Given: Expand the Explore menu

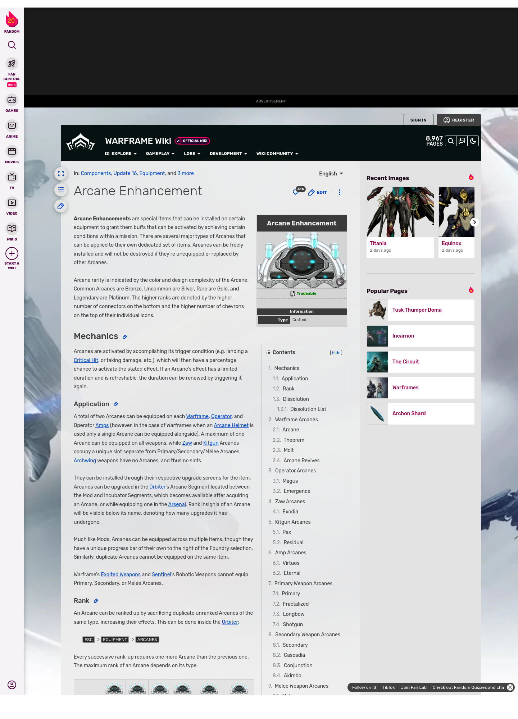Looking at the screenshot, I should [x=121, y=154].
